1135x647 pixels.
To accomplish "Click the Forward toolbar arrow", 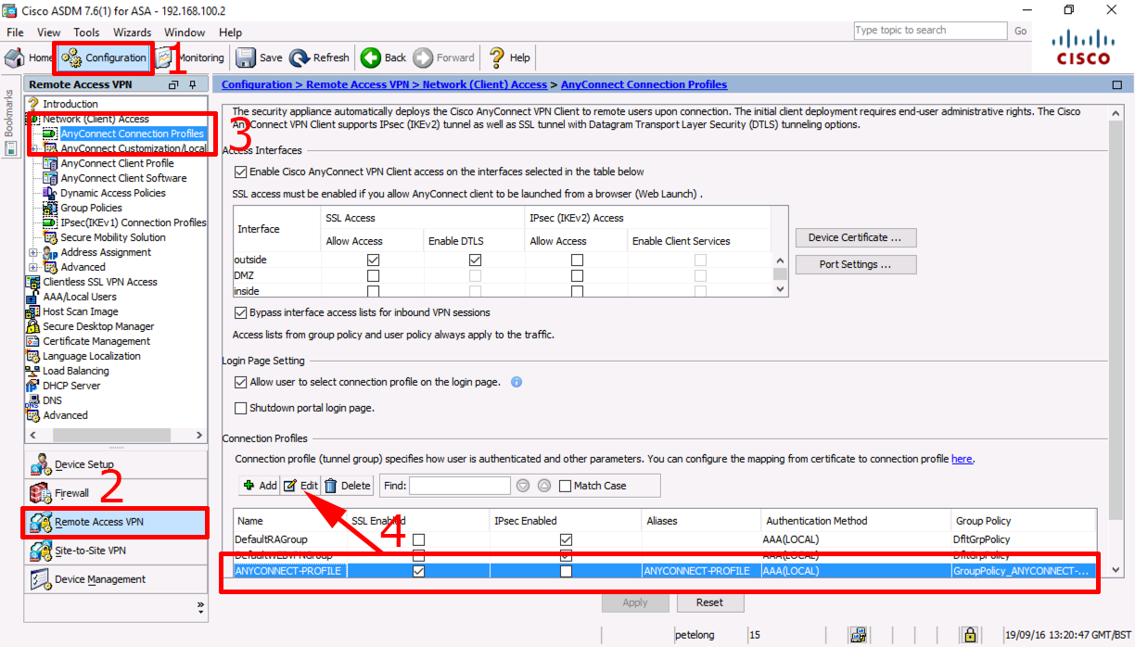I will 444,57.
